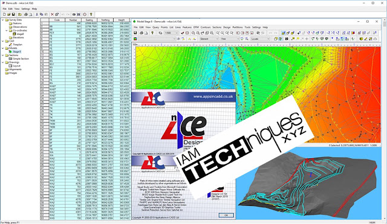387x224 pixels.
Task: Click the Easting column header
Action: (x=89, y=20)
